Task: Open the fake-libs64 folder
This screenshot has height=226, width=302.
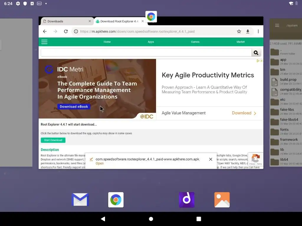Action: [286, 122]
